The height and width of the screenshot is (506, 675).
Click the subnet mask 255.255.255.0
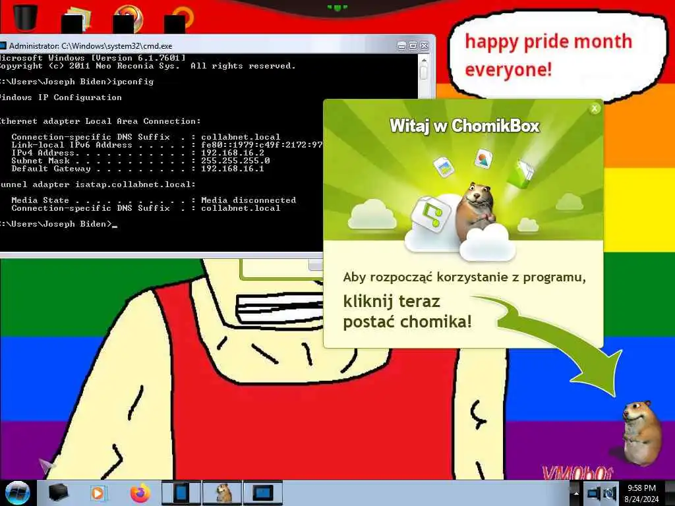(235, 161)
